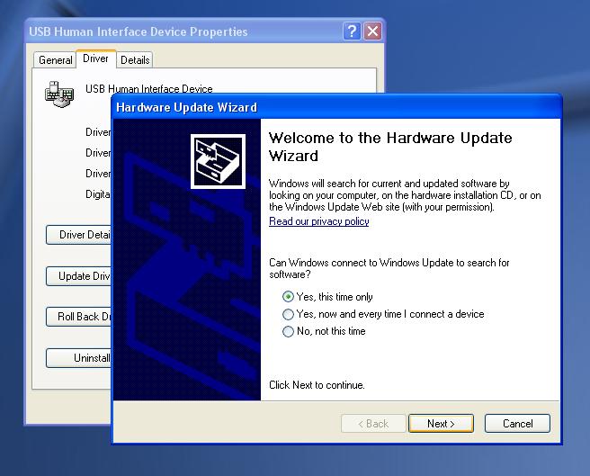Viewport: 590px width, 476px height.
Task: Click the hardware card wizard icon
Action: [x=218, y=162]
